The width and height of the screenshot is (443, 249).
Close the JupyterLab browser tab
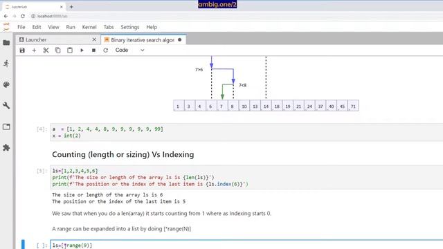coord(62,7)
